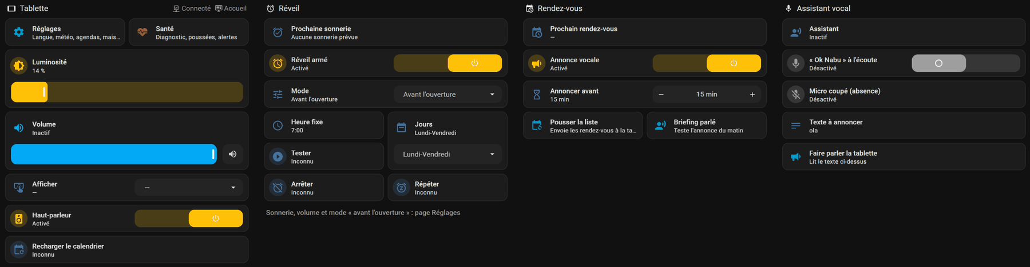This screenshot has height=267, width=1030.
Task: Click Briefing parlé button
Action: pyautogui.click(x=707, y=126)
